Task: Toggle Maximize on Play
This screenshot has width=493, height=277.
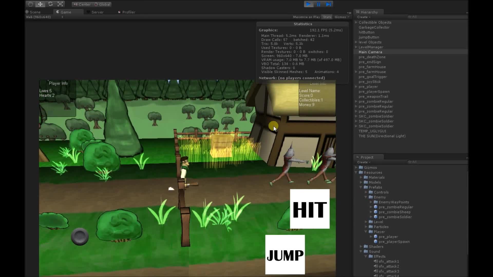Action: pyautogui.click(x=307, y=17)
